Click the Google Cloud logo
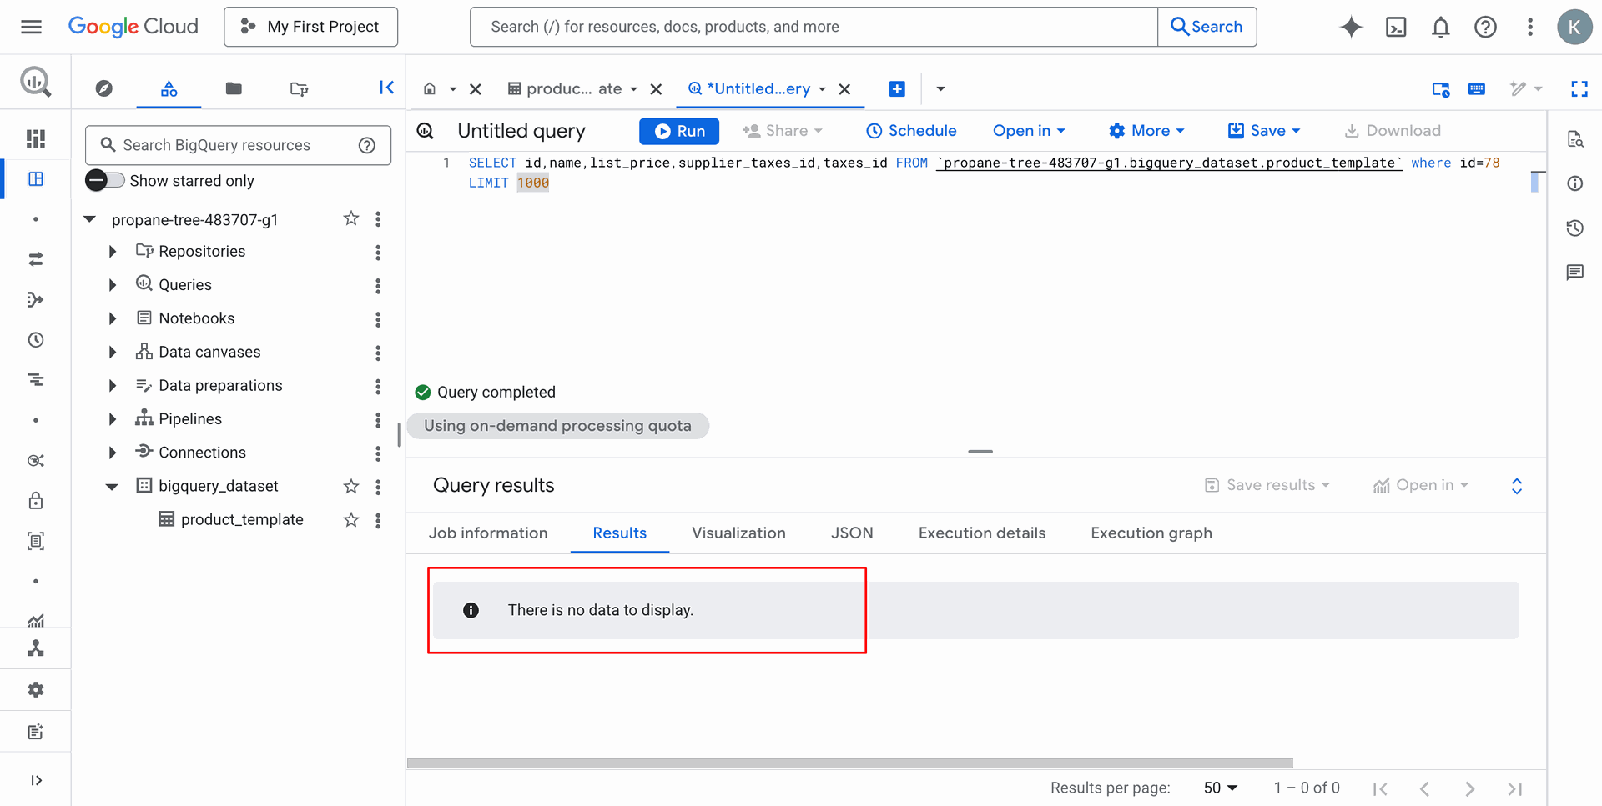Image resolution: width=1602 pixels, height=806 pixels. 133,27
